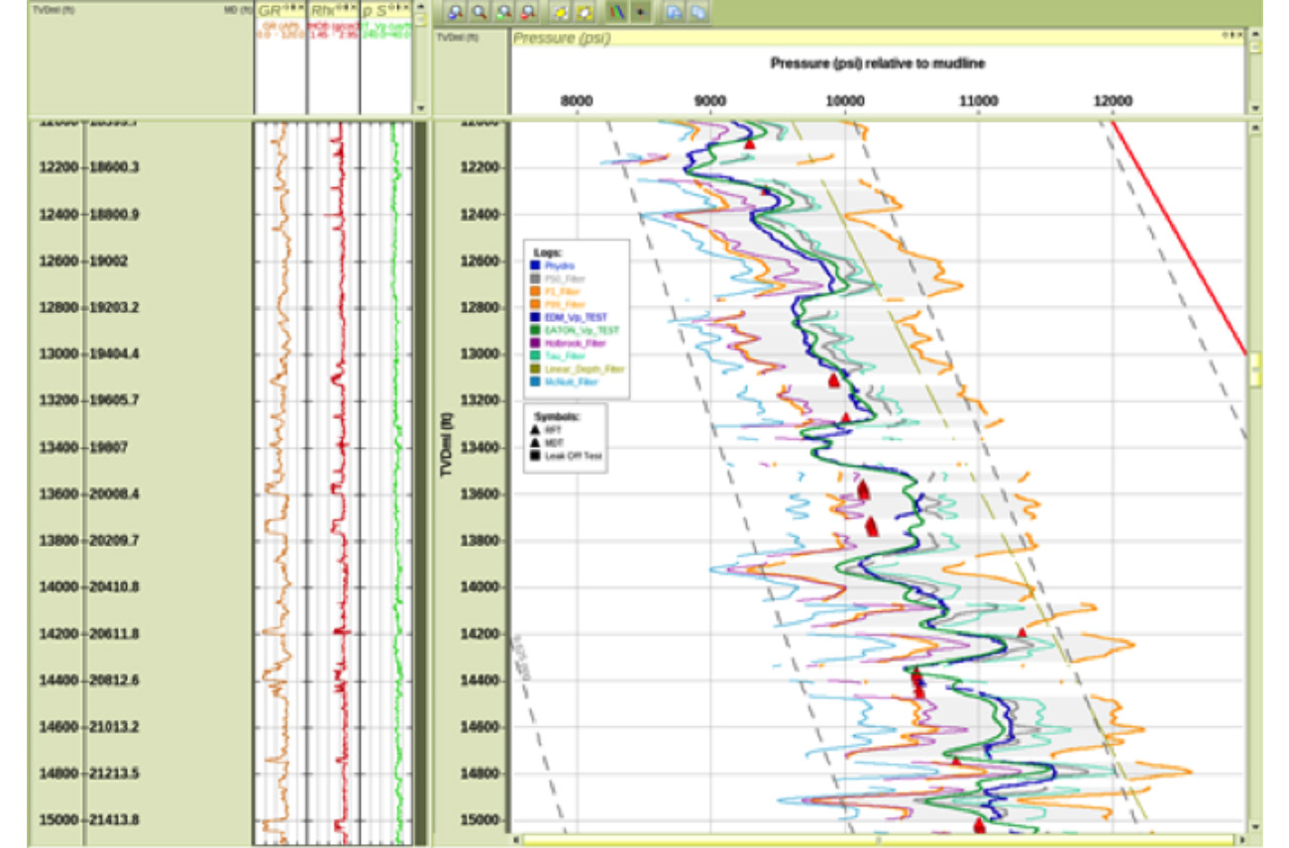The height and width of the screenshot is (848, 1289).
Task: Click the crosshair marker toolbar icon
Action: click(641, 13)
